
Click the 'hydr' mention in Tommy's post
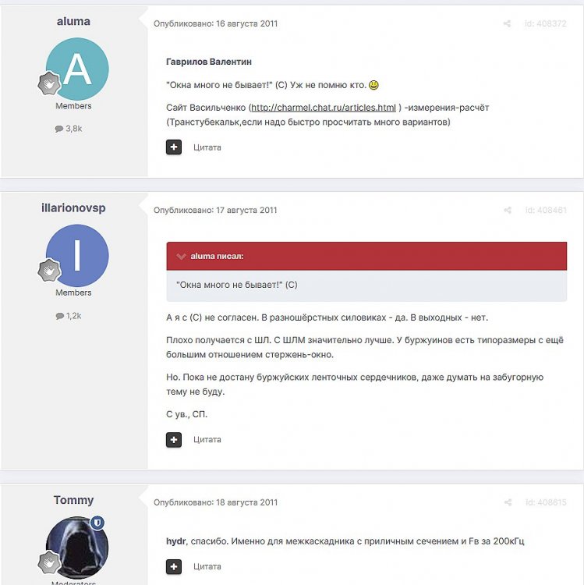[175, 541]
